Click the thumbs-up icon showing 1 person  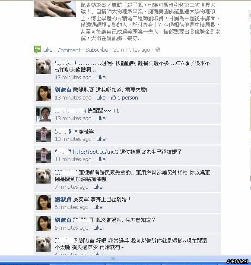[113, 97]
